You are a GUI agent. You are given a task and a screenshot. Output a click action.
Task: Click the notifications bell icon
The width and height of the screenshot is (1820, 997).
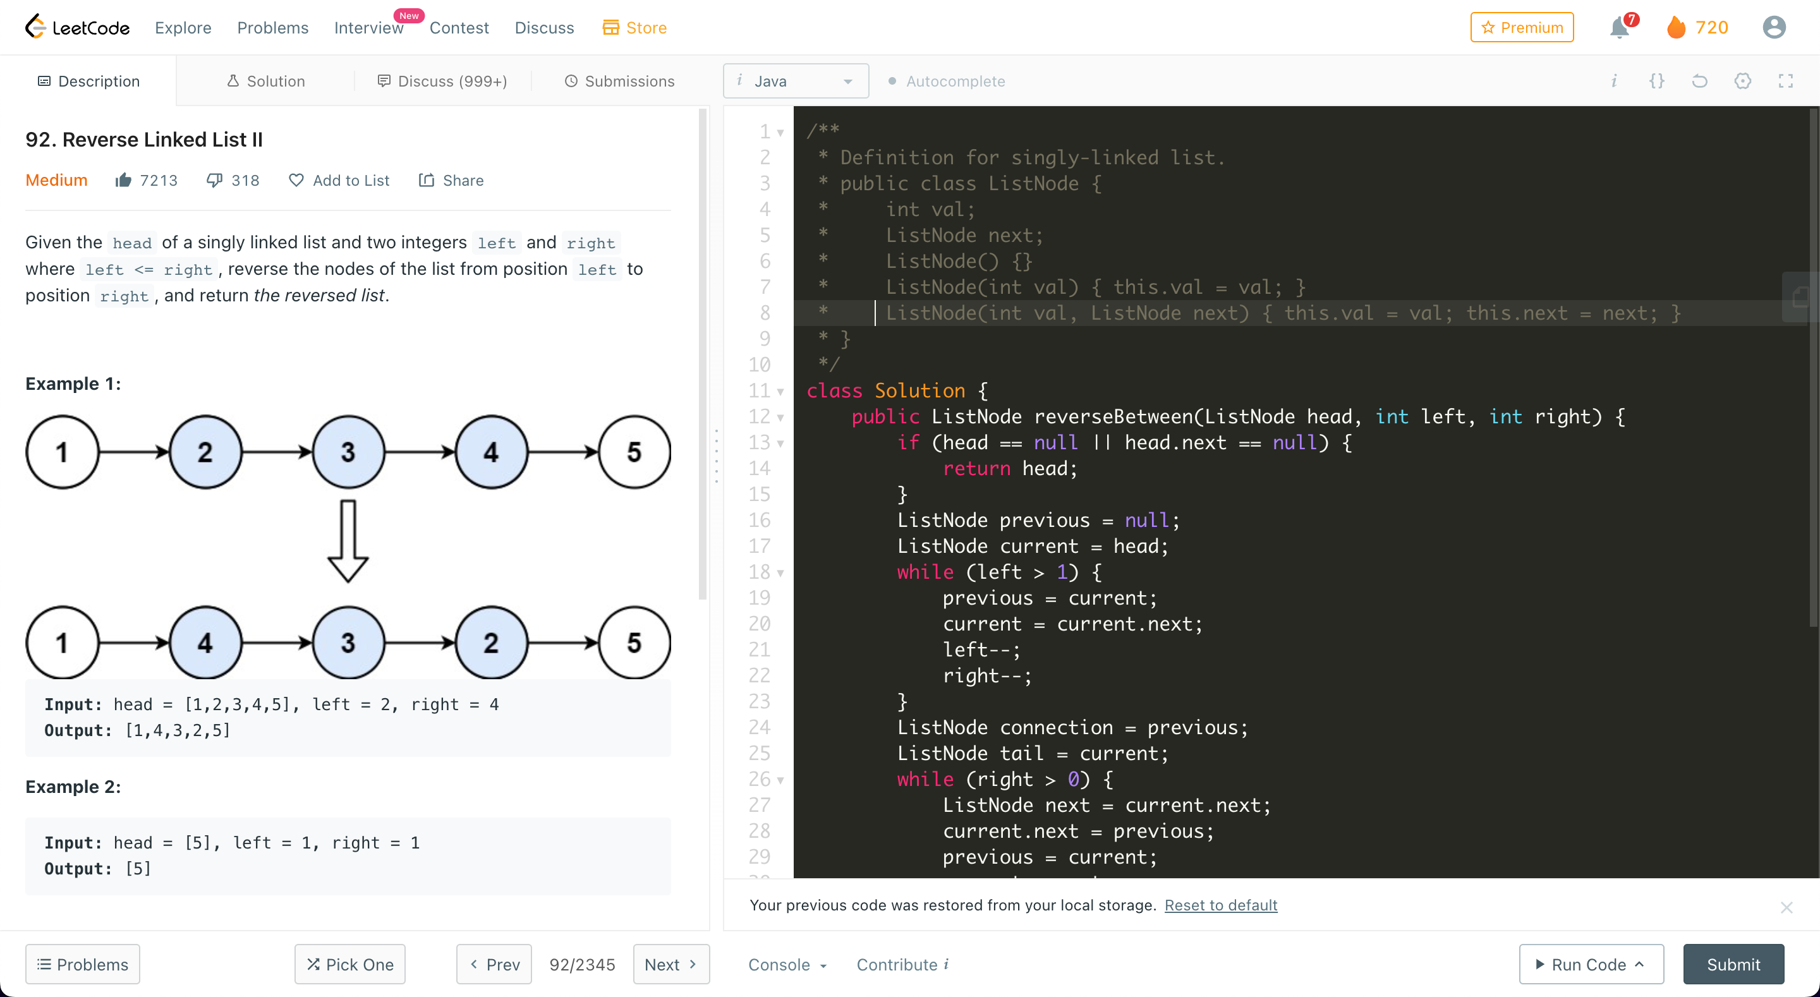[1618, 28]
